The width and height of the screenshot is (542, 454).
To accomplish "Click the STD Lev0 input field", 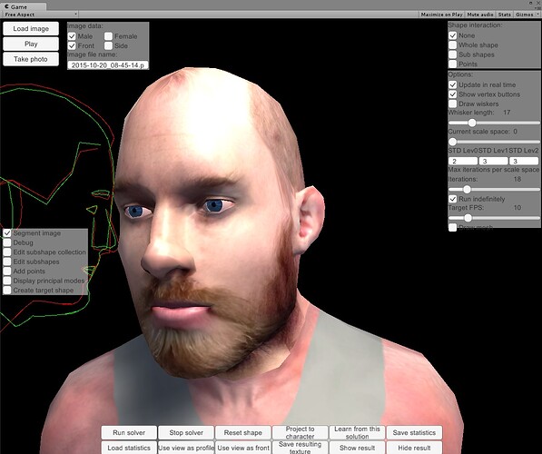I will click(x=463, y=161).
